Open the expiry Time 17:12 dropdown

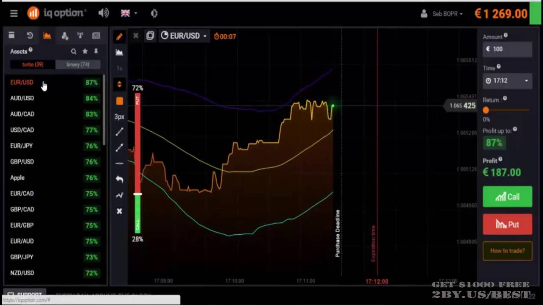click(x=507, y=80)
